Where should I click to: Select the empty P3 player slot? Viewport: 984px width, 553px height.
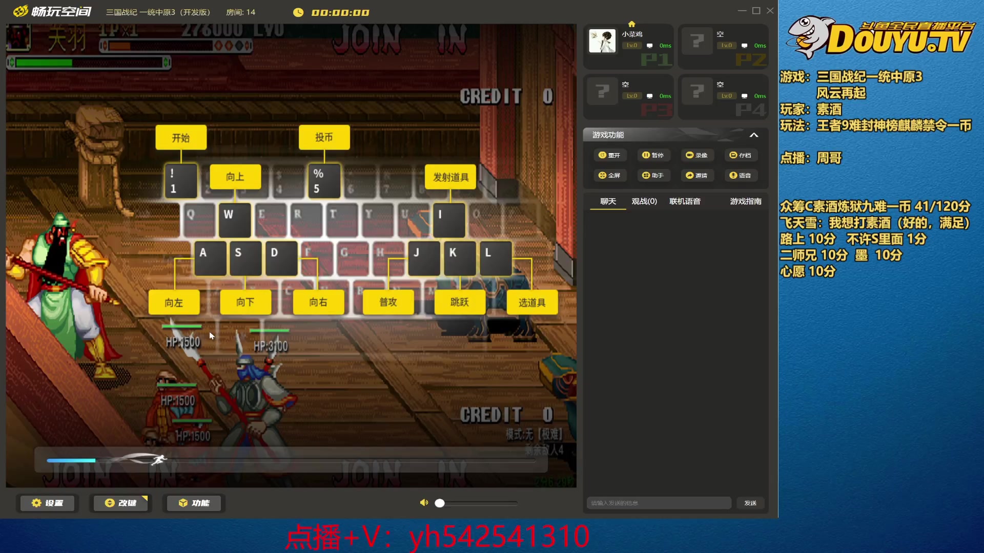pyautogui.click(x=628, y=96)
